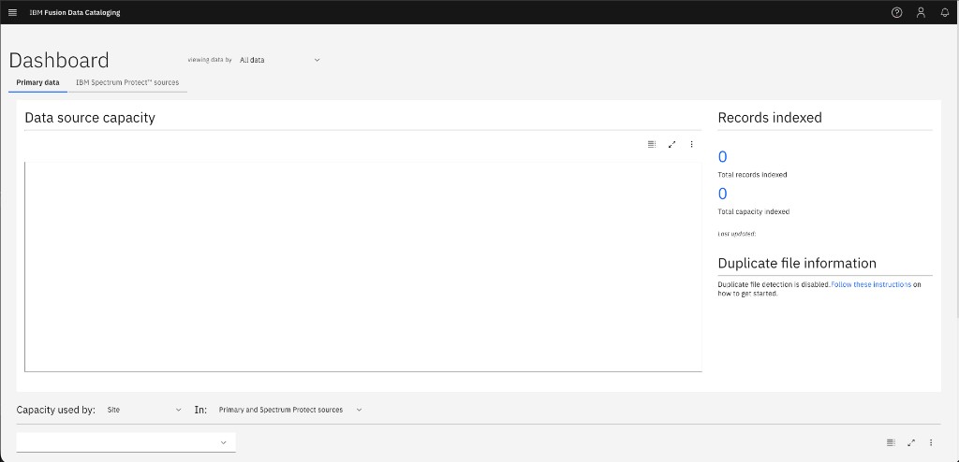
Task: Open Data source capacity overflow menu
Action: point(691,144)
